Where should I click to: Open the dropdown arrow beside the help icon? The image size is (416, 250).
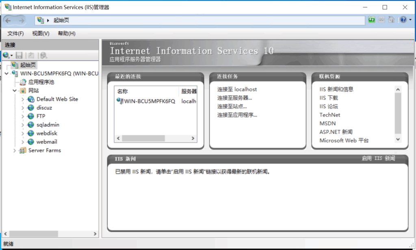pyautogui.click(x=410, y=19)
